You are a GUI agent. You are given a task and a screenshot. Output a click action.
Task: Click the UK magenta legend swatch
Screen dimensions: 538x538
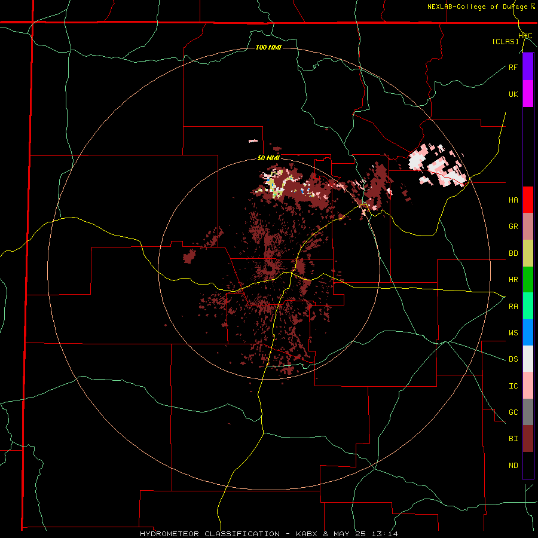click(528, 94)
